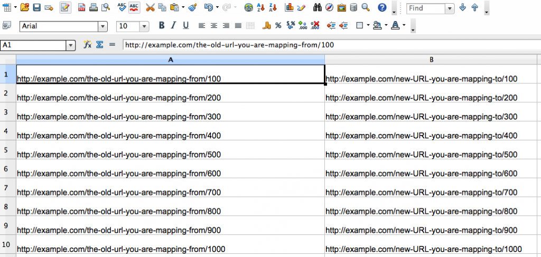Screen dimensions: 541x257
Task: Expand Standard toolbar overflow arrow
Action: (x=394, y=13)
